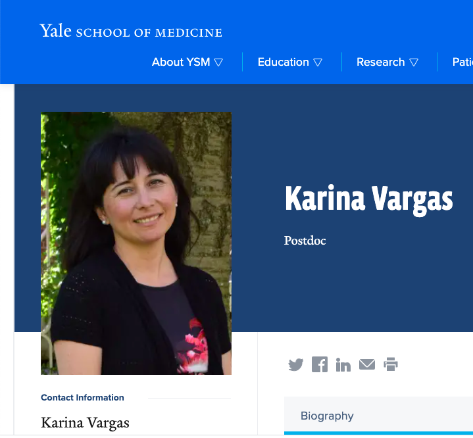The image size is (473, 438).
Task: Email this profile using envelope icon
Action: 367,364
